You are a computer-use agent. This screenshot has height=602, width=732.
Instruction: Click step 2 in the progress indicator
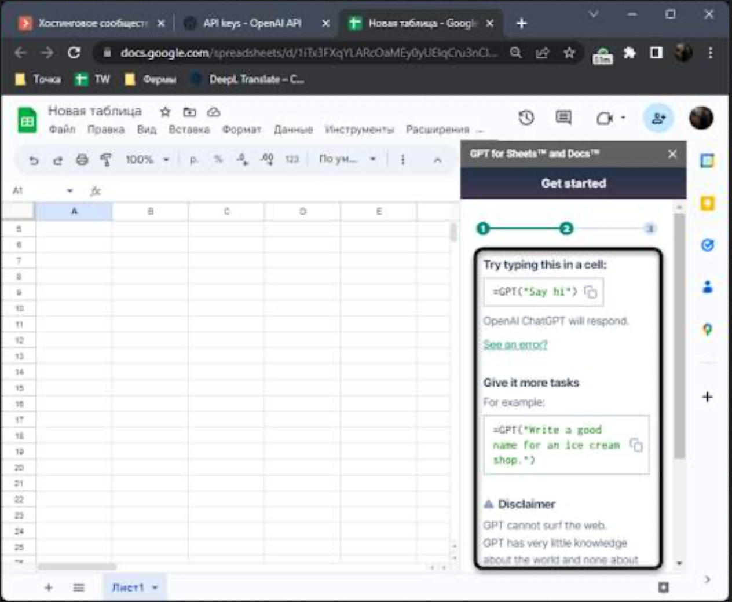[x=566, y=229]
